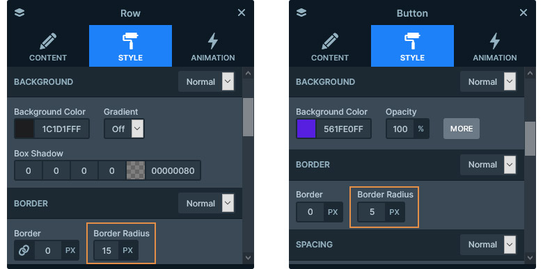
Task: Close the Row settings panel
Action: click(242, 13)
